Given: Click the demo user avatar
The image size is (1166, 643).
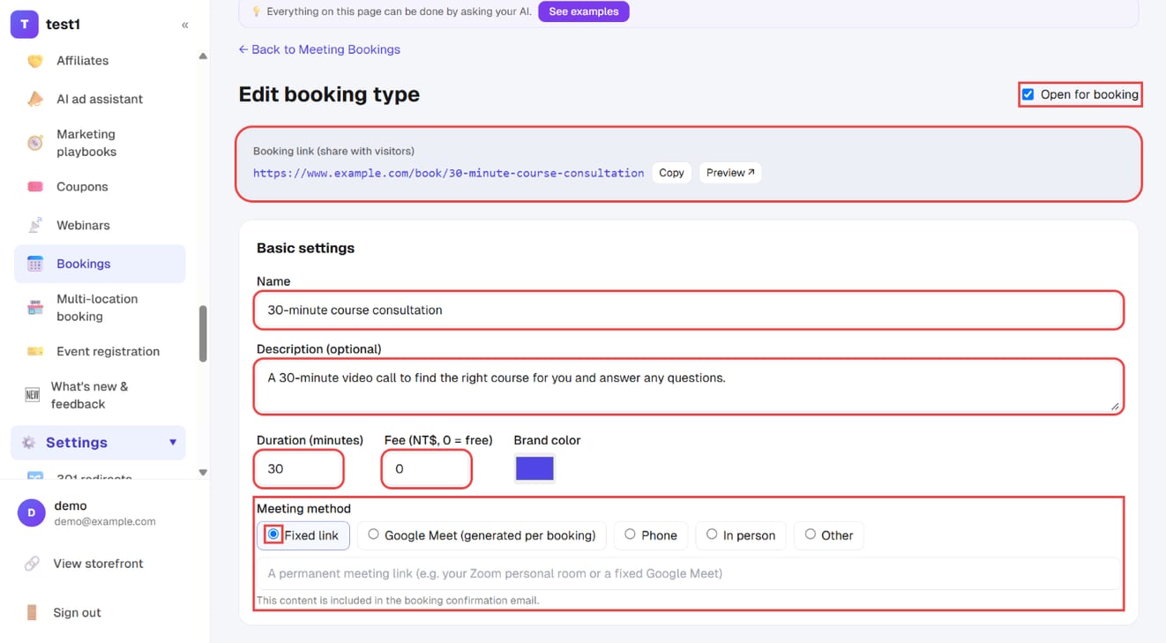Looking at the screenshot, I should tap(32, 513).
